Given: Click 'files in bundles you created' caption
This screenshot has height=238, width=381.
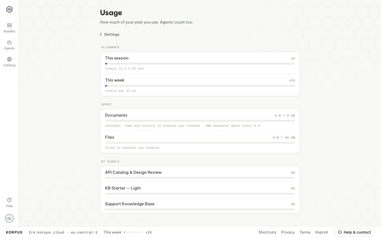Looking at the screenshot, I should pos(132,148).
